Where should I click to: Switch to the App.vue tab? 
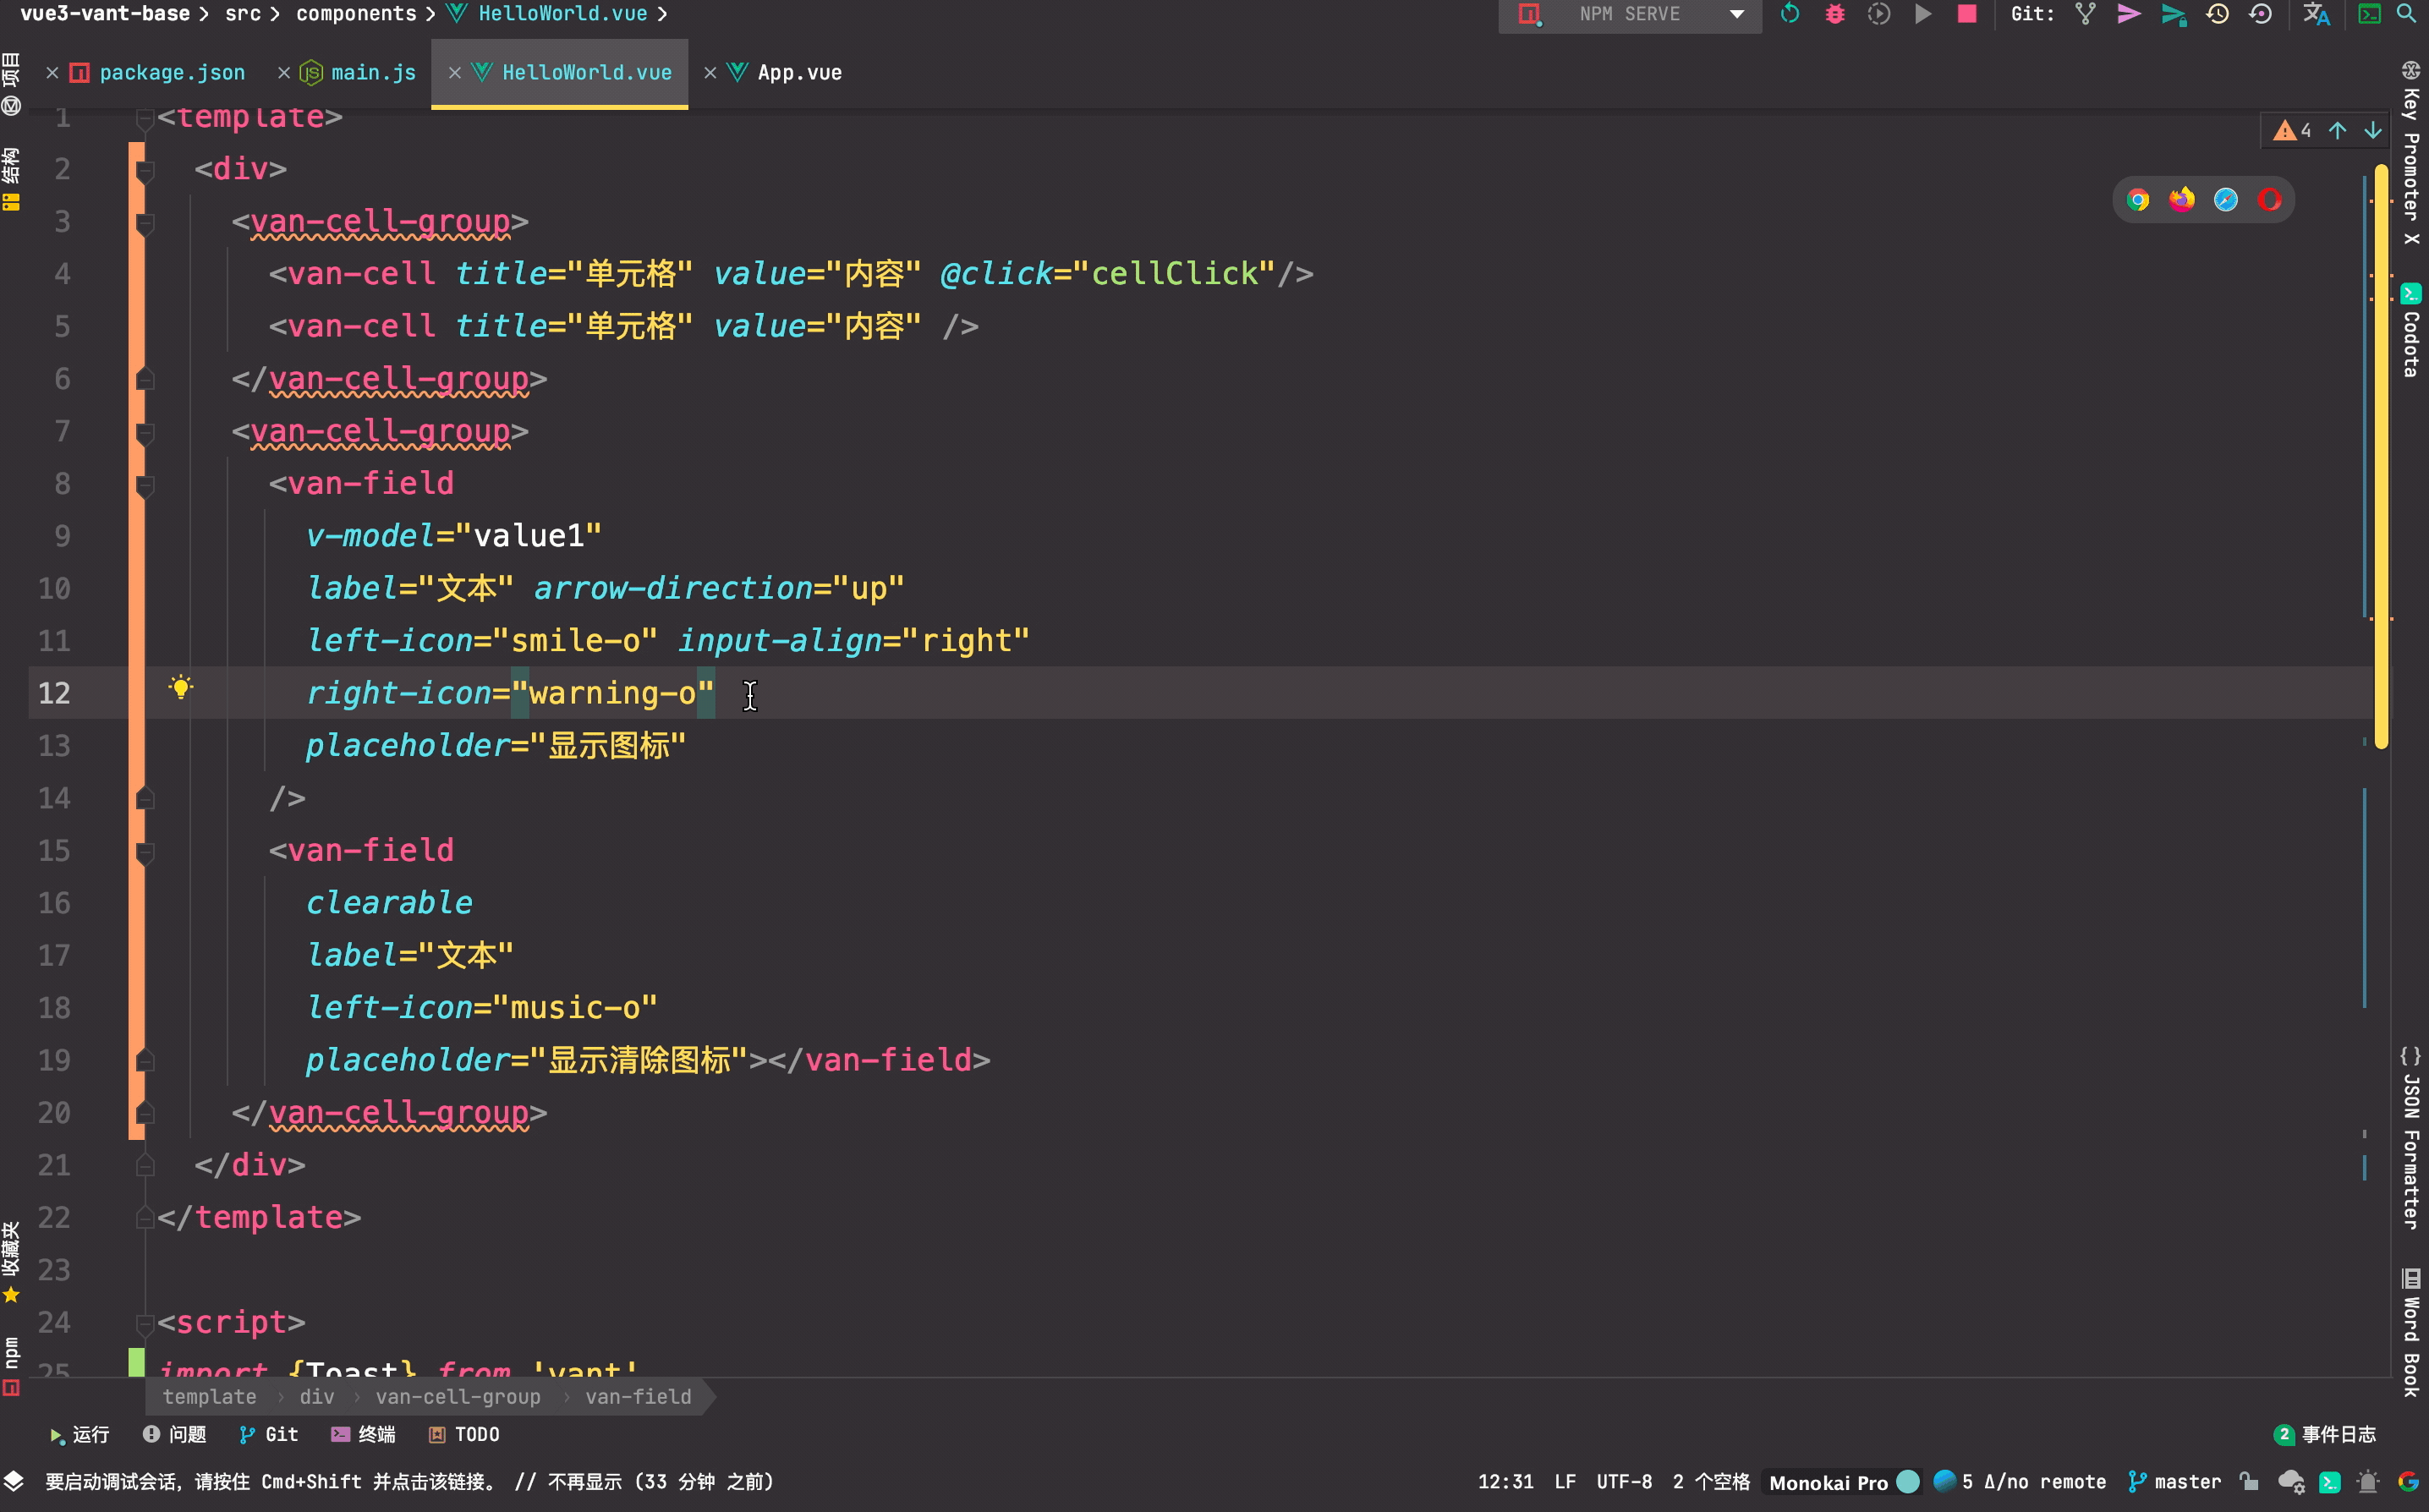[x=798, y=73]
